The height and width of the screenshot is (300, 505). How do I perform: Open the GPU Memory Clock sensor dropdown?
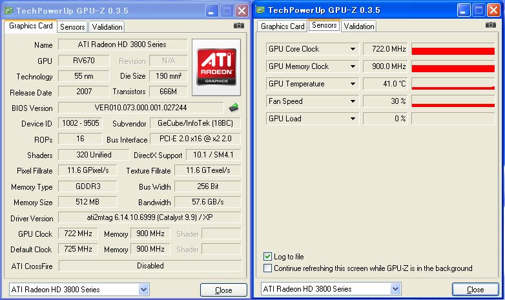coord(353,66)
